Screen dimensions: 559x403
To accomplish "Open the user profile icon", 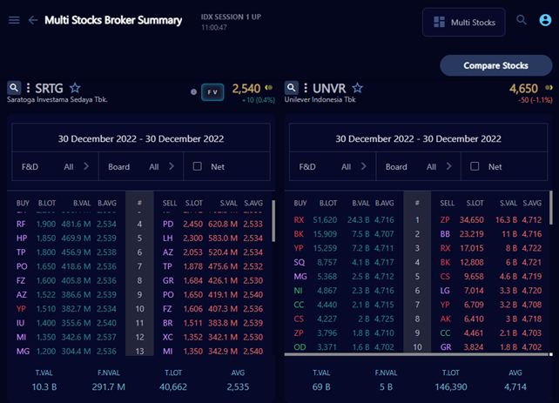I will (x=545, y=20).
